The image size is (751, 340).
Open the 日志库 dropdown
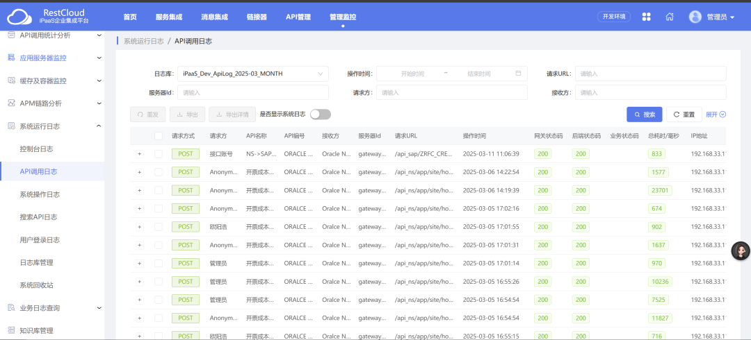(253, 74)
